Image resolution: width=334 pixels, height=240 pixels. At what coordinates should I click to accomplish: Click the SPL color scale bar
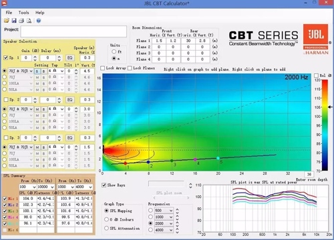(x=325, y=125)
